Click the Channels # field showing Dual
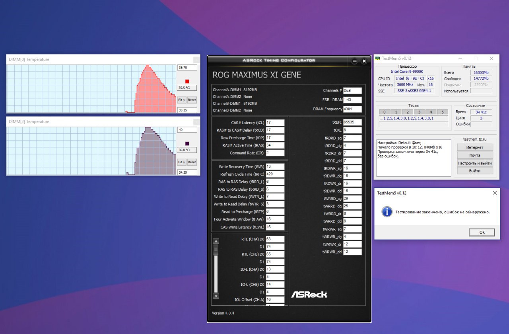 tap(352, 90)
